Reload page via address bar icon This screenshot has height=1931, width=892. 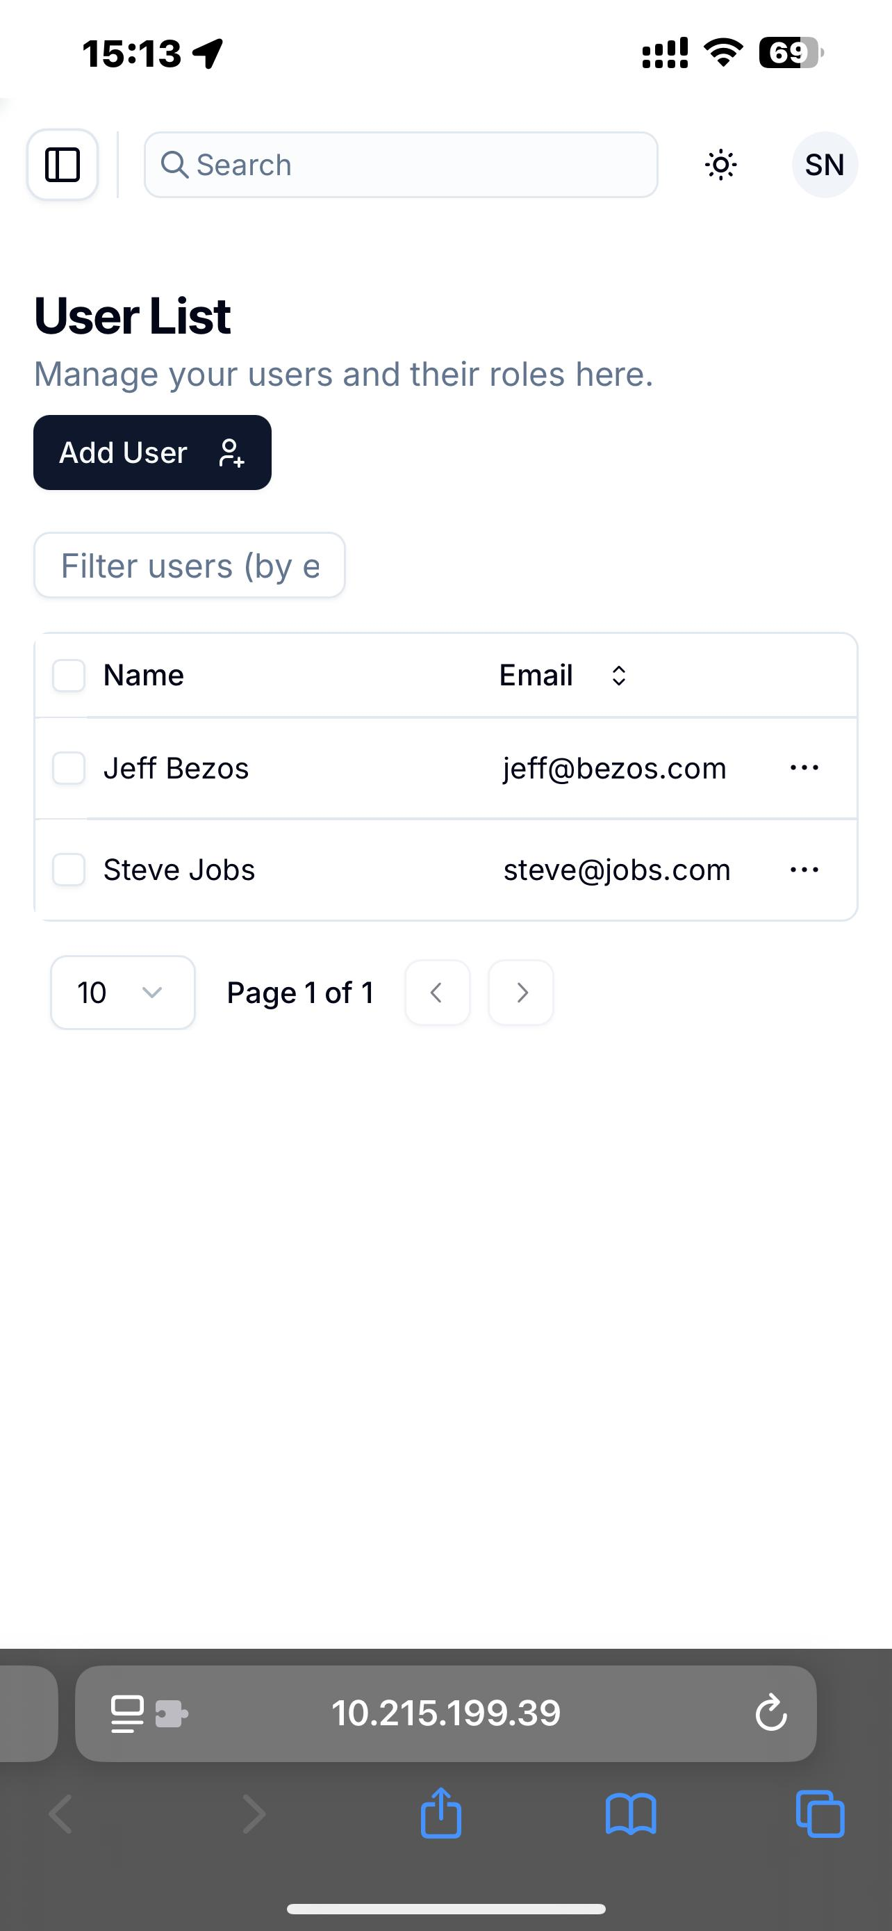770,1713
